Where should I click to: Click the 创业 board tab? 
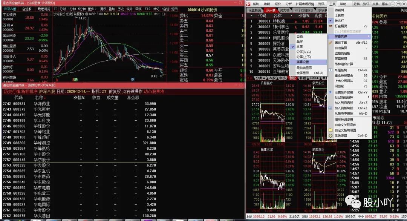tap(292, 78)
